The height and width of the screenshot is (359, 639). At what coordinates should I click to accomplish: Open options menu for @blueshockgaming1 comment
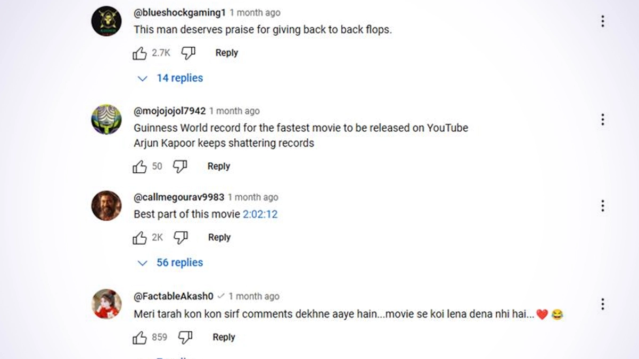(602, 21)
